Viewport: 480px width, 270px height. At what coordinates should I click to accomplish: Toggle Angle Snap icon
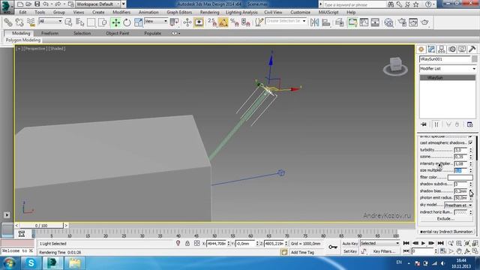223,22
